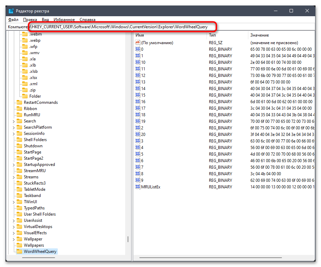Expand the Search key

[14, 121]
